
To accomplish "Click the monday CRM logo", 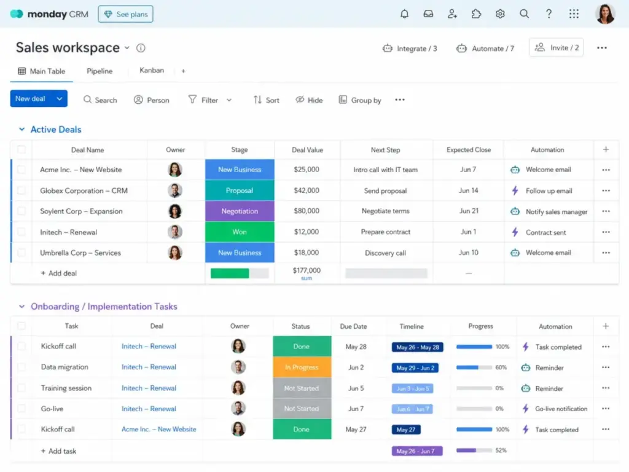I will pos(49,14).
